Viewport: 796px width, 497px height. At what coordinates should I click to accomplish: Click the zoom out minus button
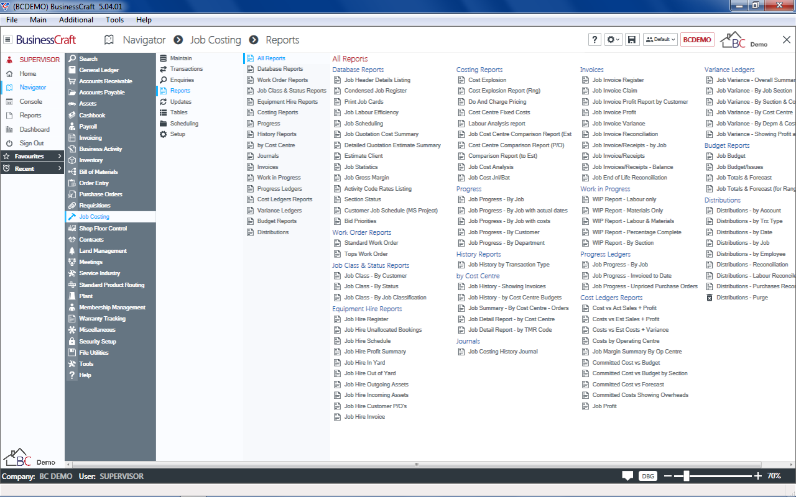tap(669, 476)
